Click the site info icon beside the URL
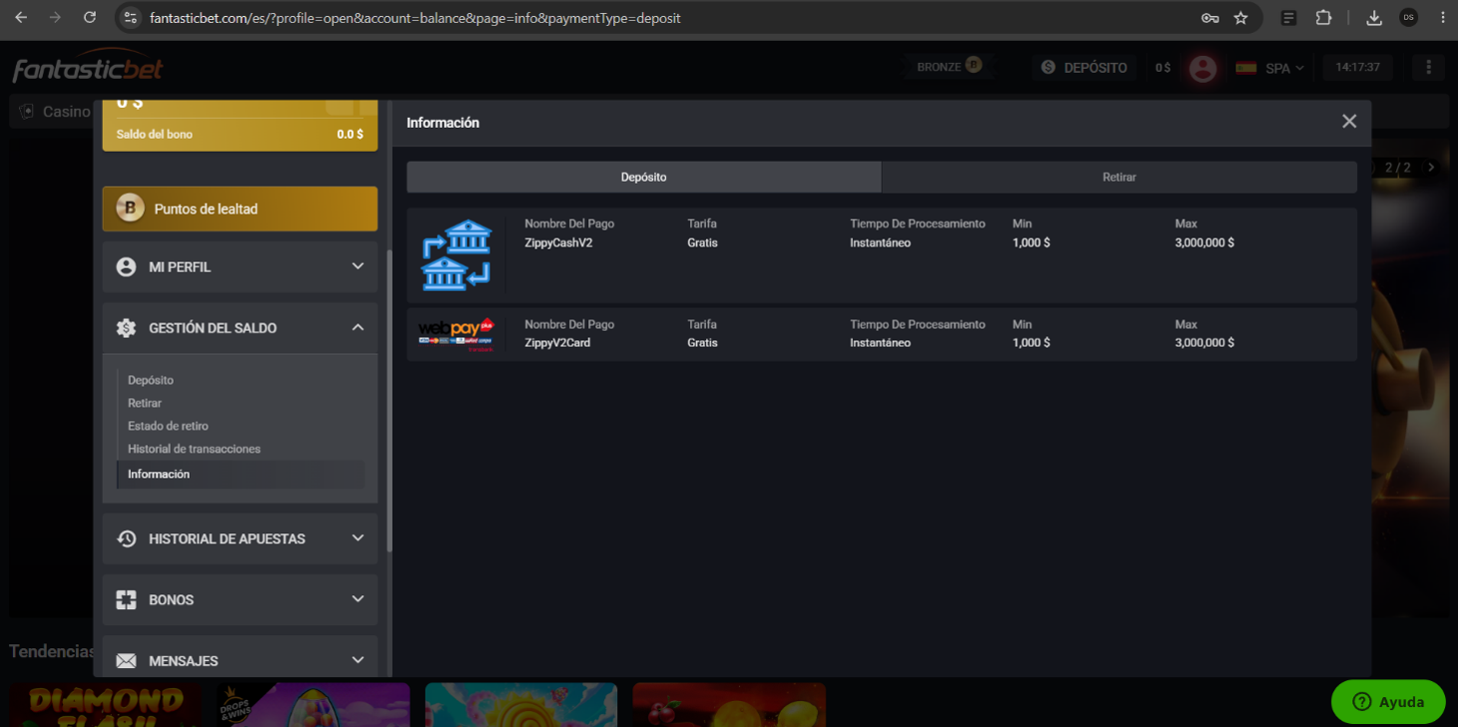1458x727 pixels. (x=130, y=18)
